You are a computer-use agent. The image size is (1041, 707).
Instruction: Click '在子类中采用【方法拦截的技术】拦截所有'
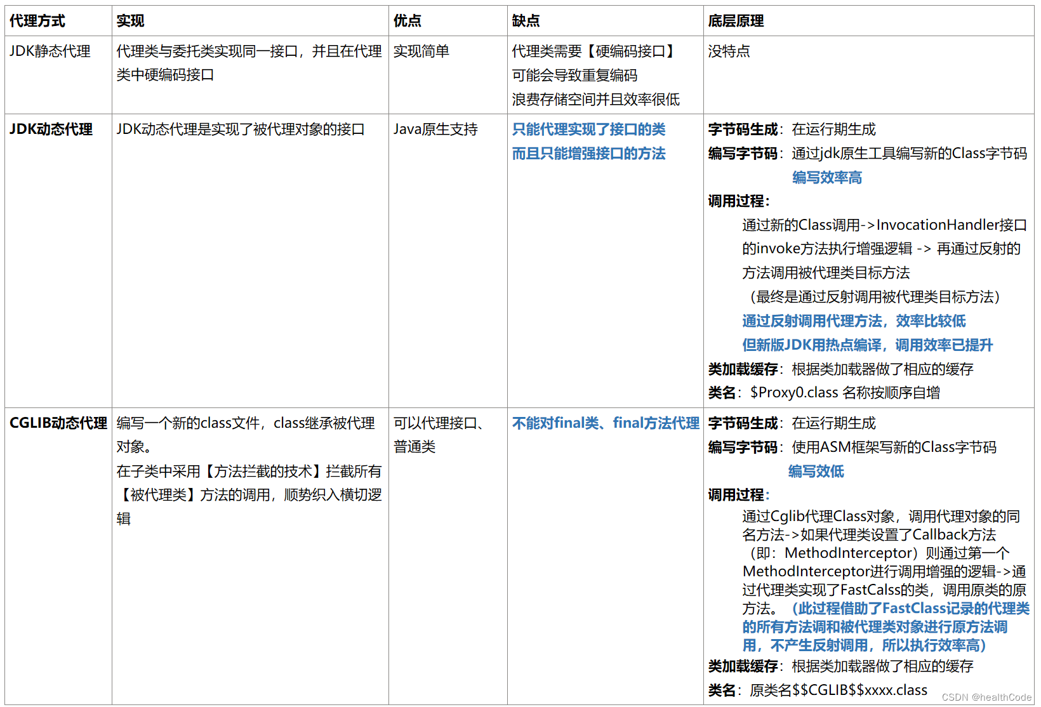[249, 472]
